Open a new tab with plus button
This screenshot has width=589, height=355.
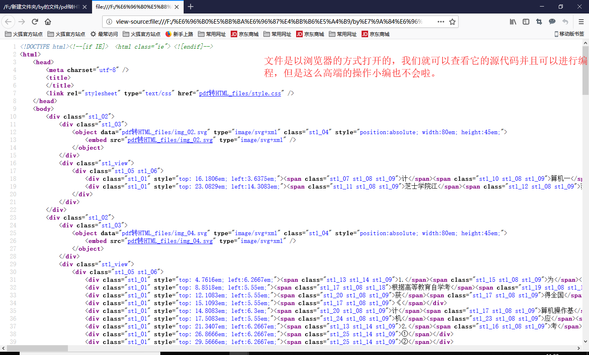[x=191, y=7]
